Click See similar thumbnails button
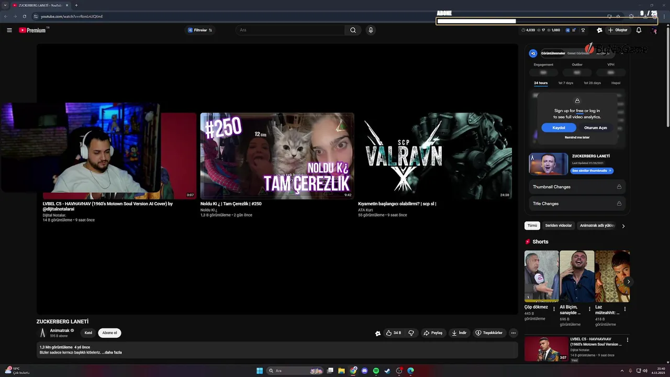 591,171
